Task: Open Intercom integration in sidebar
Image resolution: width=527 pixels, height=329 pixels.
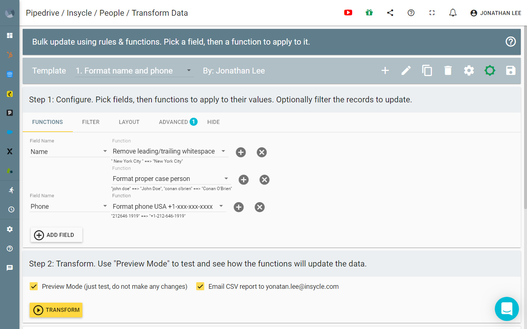Action: click(10, 74)
